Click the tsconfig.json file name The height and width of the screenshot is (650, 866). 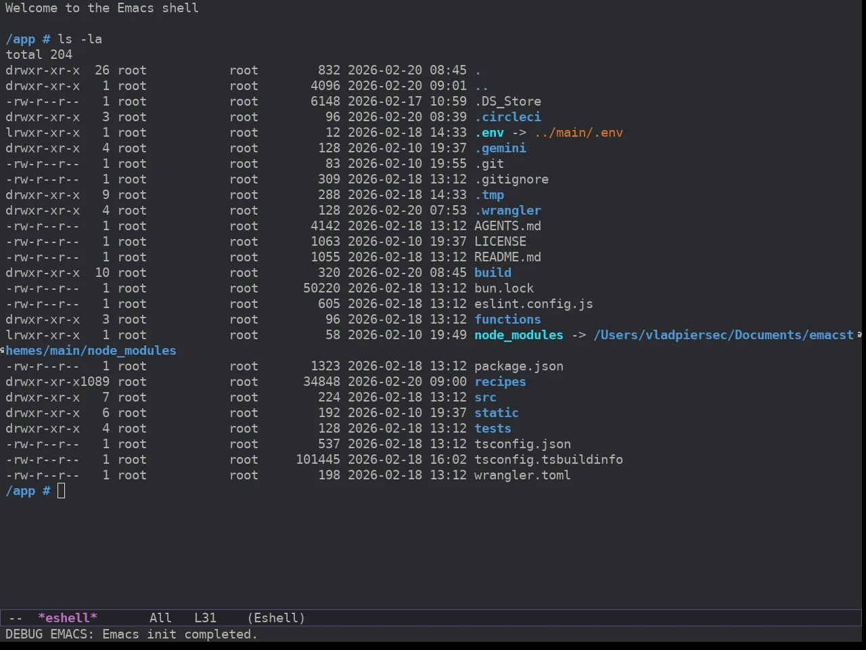523,444
